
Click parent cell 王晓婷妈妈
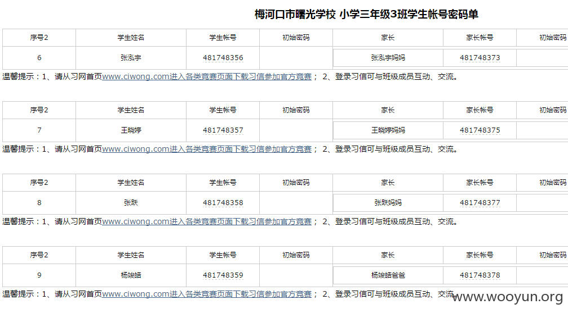coord(388,130)
